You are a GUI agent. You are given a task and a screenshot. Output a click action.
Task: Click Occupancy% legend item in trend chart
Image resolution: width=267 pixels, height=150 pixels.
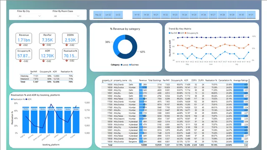(x=191, y=33)
